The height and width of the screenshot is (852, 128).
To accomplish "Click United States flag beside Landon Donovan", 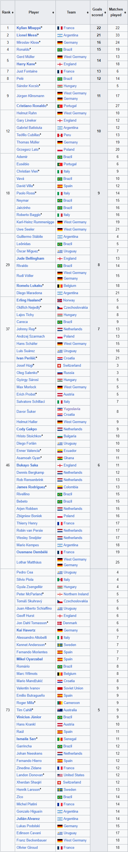I will coord(60,775).
